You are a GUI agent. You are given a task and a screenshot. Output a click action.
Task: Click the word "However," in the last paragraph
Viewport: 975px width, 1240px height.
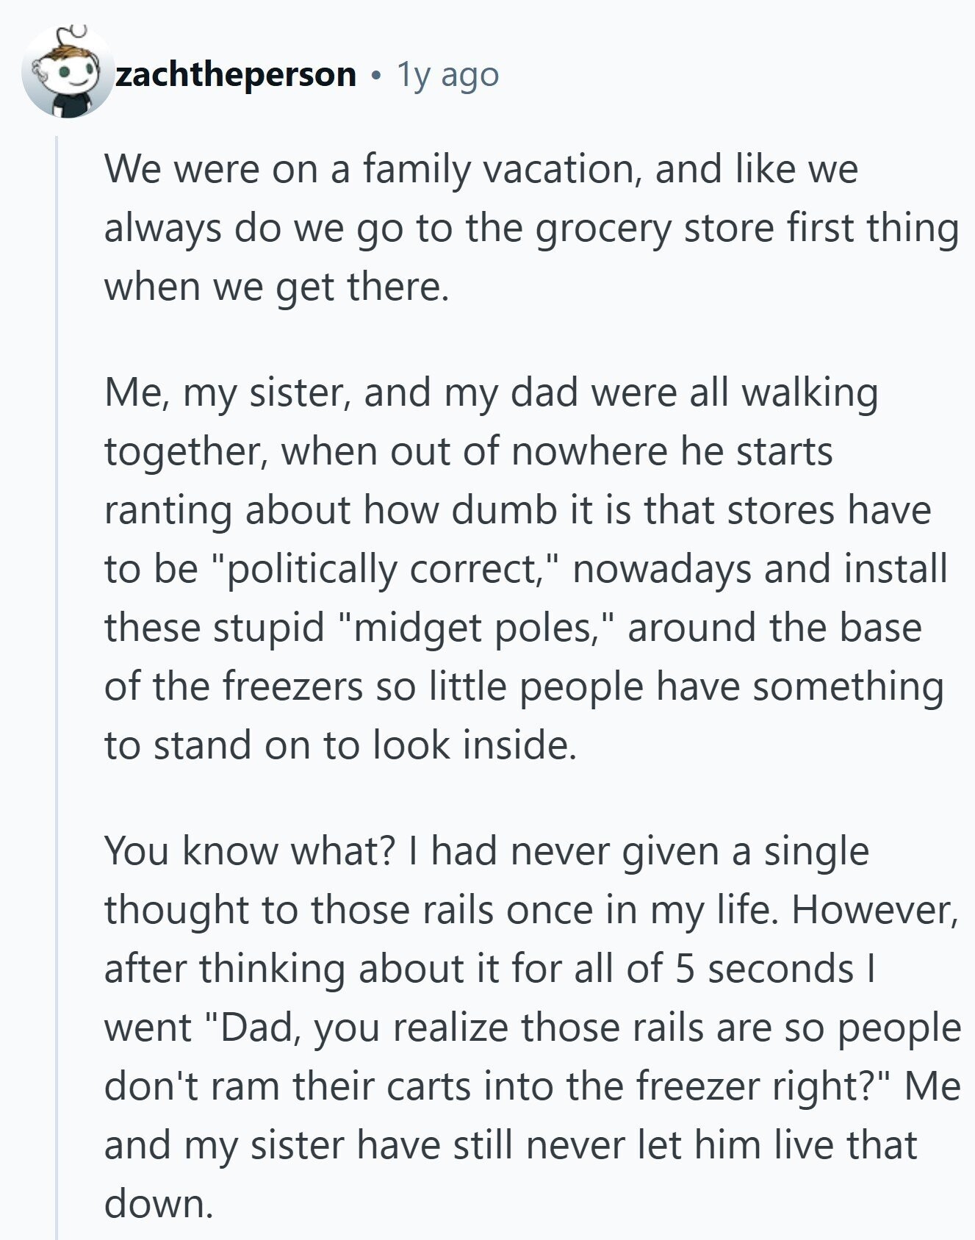click(x=874, y=910)
